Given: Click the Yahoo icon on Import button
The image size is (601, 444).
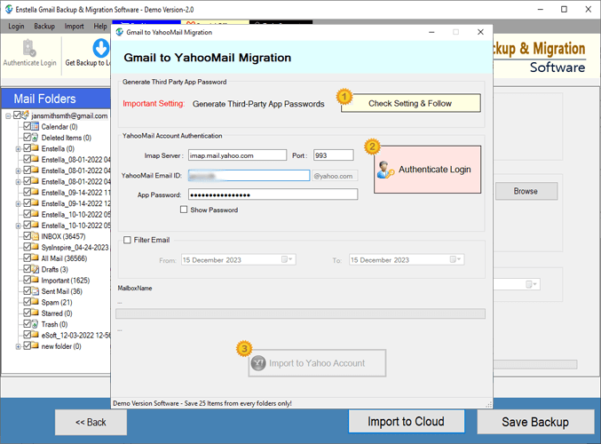Looking at the screenshot, I should coord(257,363).
